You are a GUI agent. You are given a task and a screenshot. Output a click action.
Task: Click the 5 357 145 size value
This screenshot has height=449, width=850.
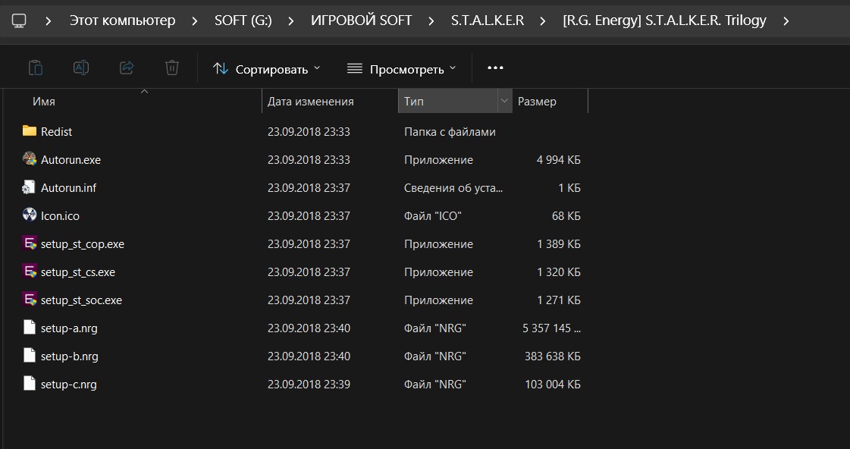point(551,328)
